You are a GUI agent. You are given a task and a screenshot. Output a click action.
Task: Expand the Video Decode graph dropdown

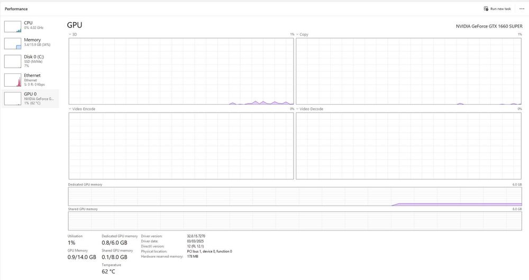click(x=297, y=109)
